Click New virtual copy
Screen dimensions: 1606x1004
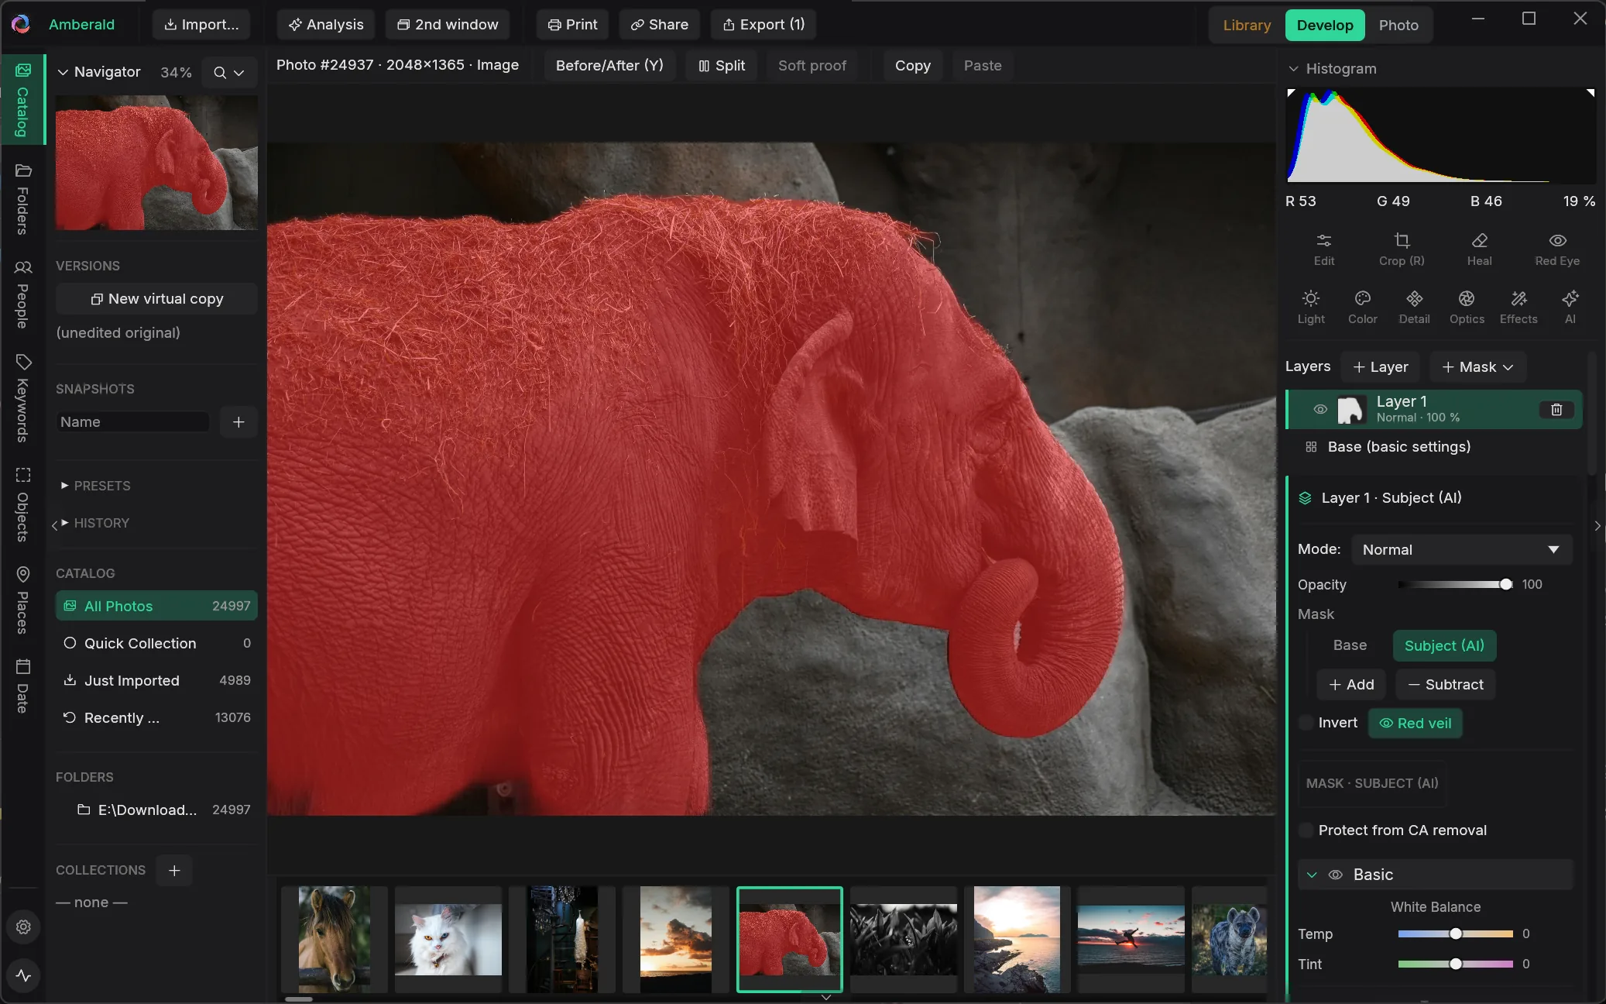click(x=156, y=299)
